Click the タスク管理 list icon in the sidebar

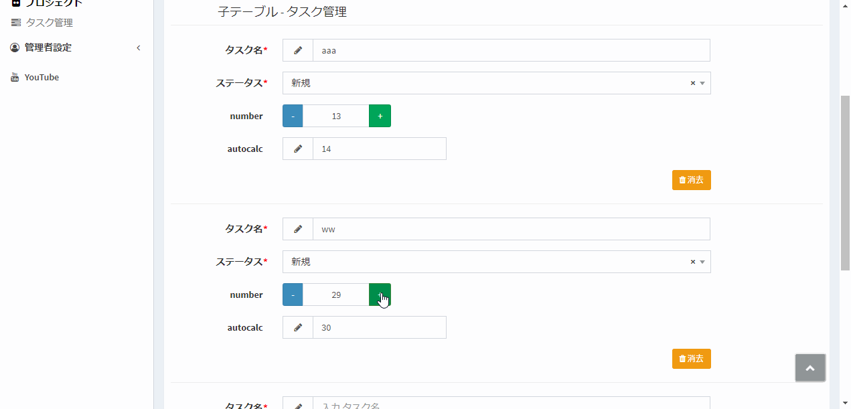(x=15, y=21)
